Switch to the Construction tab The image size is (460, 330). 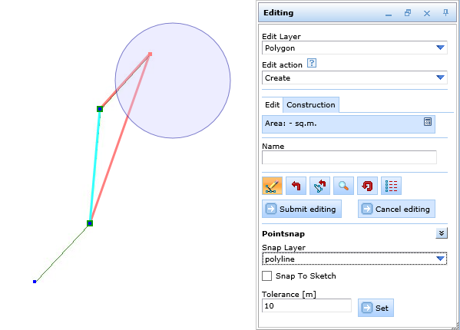[311, 105]
